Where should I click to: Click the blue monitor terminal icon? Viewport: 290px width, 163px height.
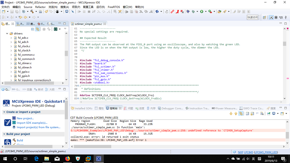tap(67, 12)
